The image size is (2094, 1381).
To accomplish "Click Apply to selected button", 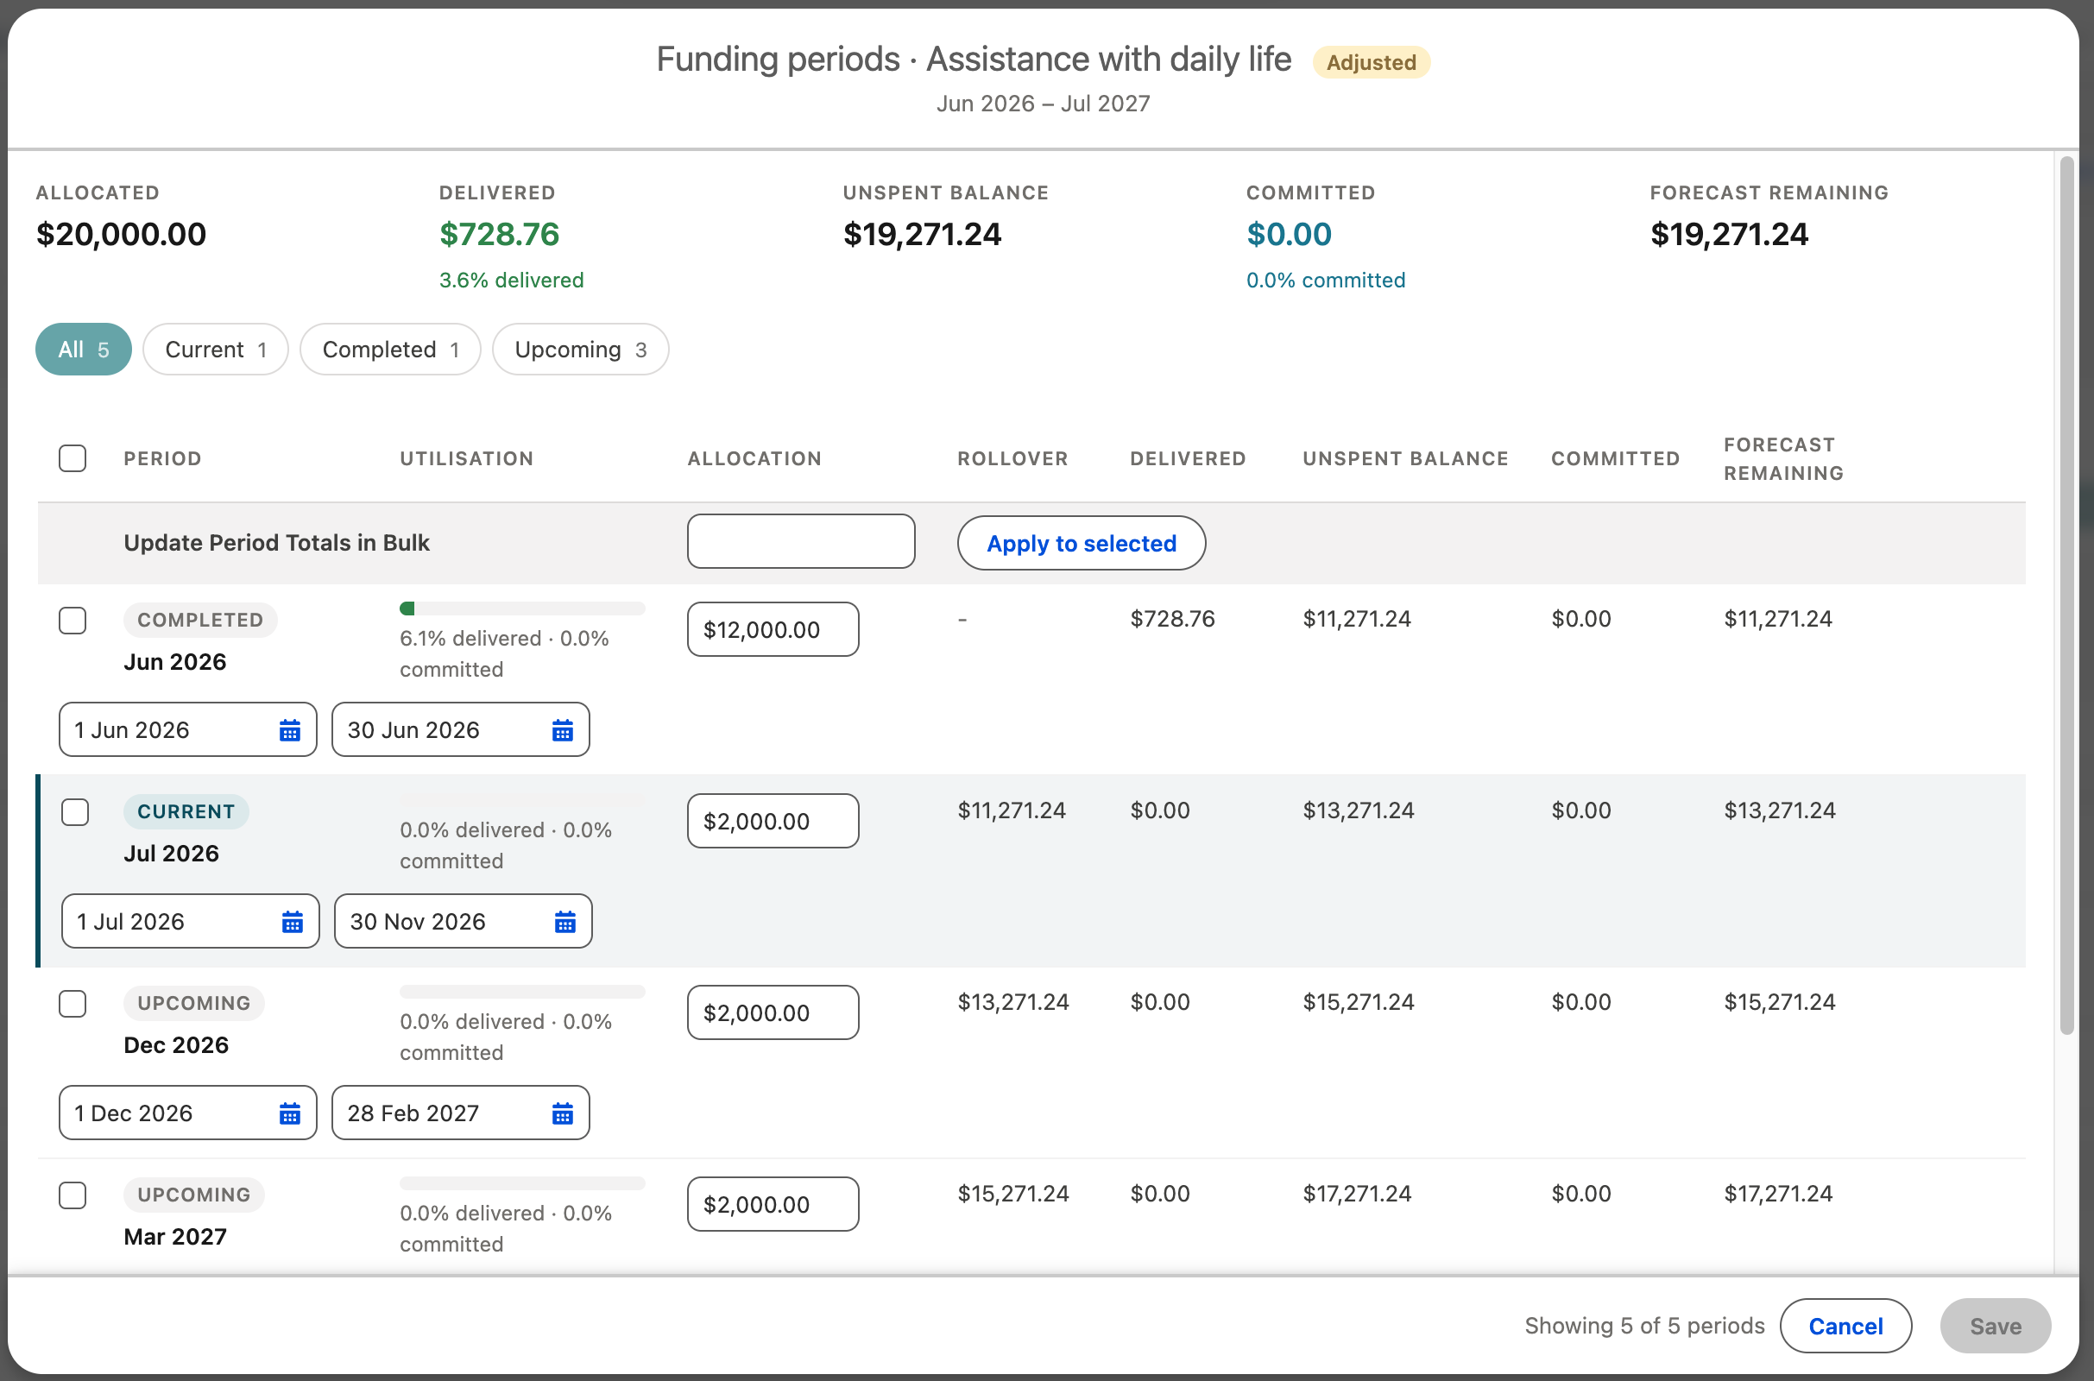I will [1082, 544].
